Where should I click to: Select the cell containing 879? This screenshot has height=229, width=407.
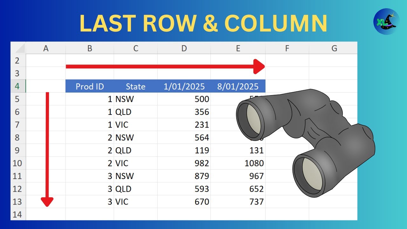coord(184,176)
